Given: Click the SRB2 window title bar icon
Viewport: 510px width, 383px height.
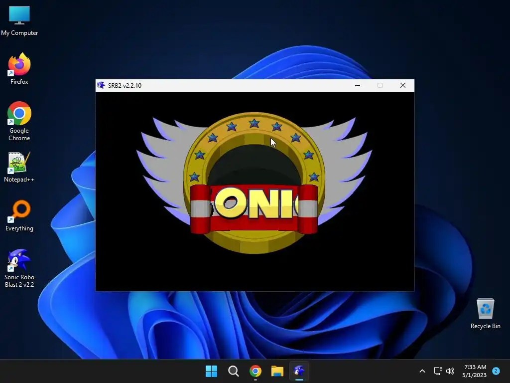Looking at the screenshot, I should tap(101, 85).
